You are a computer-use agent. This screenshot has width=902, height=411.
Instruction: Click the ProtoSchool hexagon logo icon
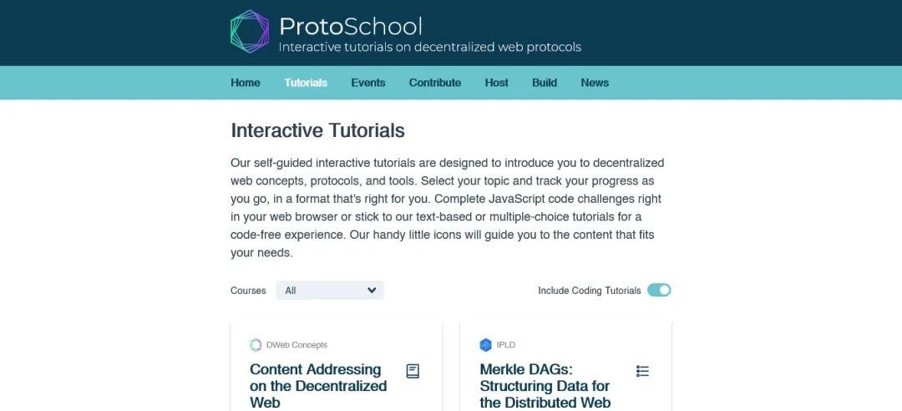click(x=250, y=32)
